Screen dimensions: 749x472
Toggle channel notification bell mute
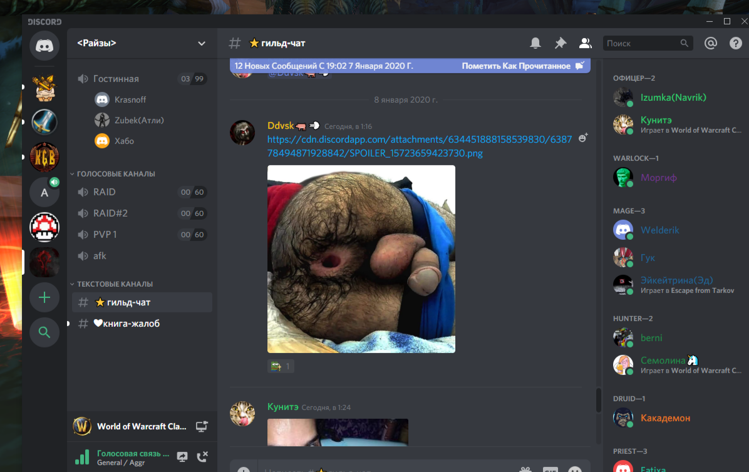[535, 43]
